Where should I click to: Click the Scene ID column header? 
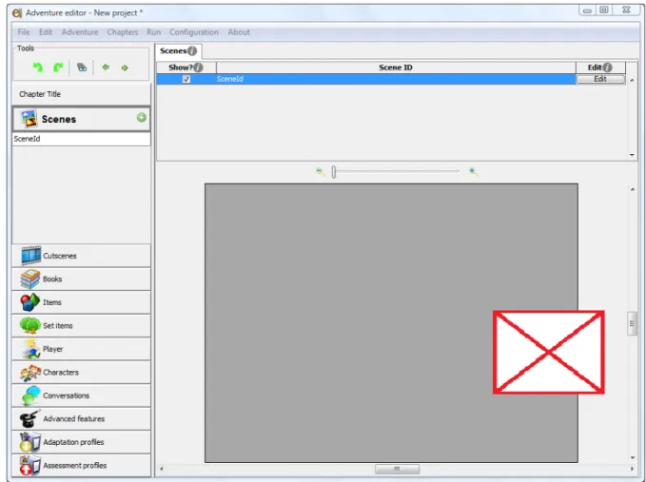[396, 67]
